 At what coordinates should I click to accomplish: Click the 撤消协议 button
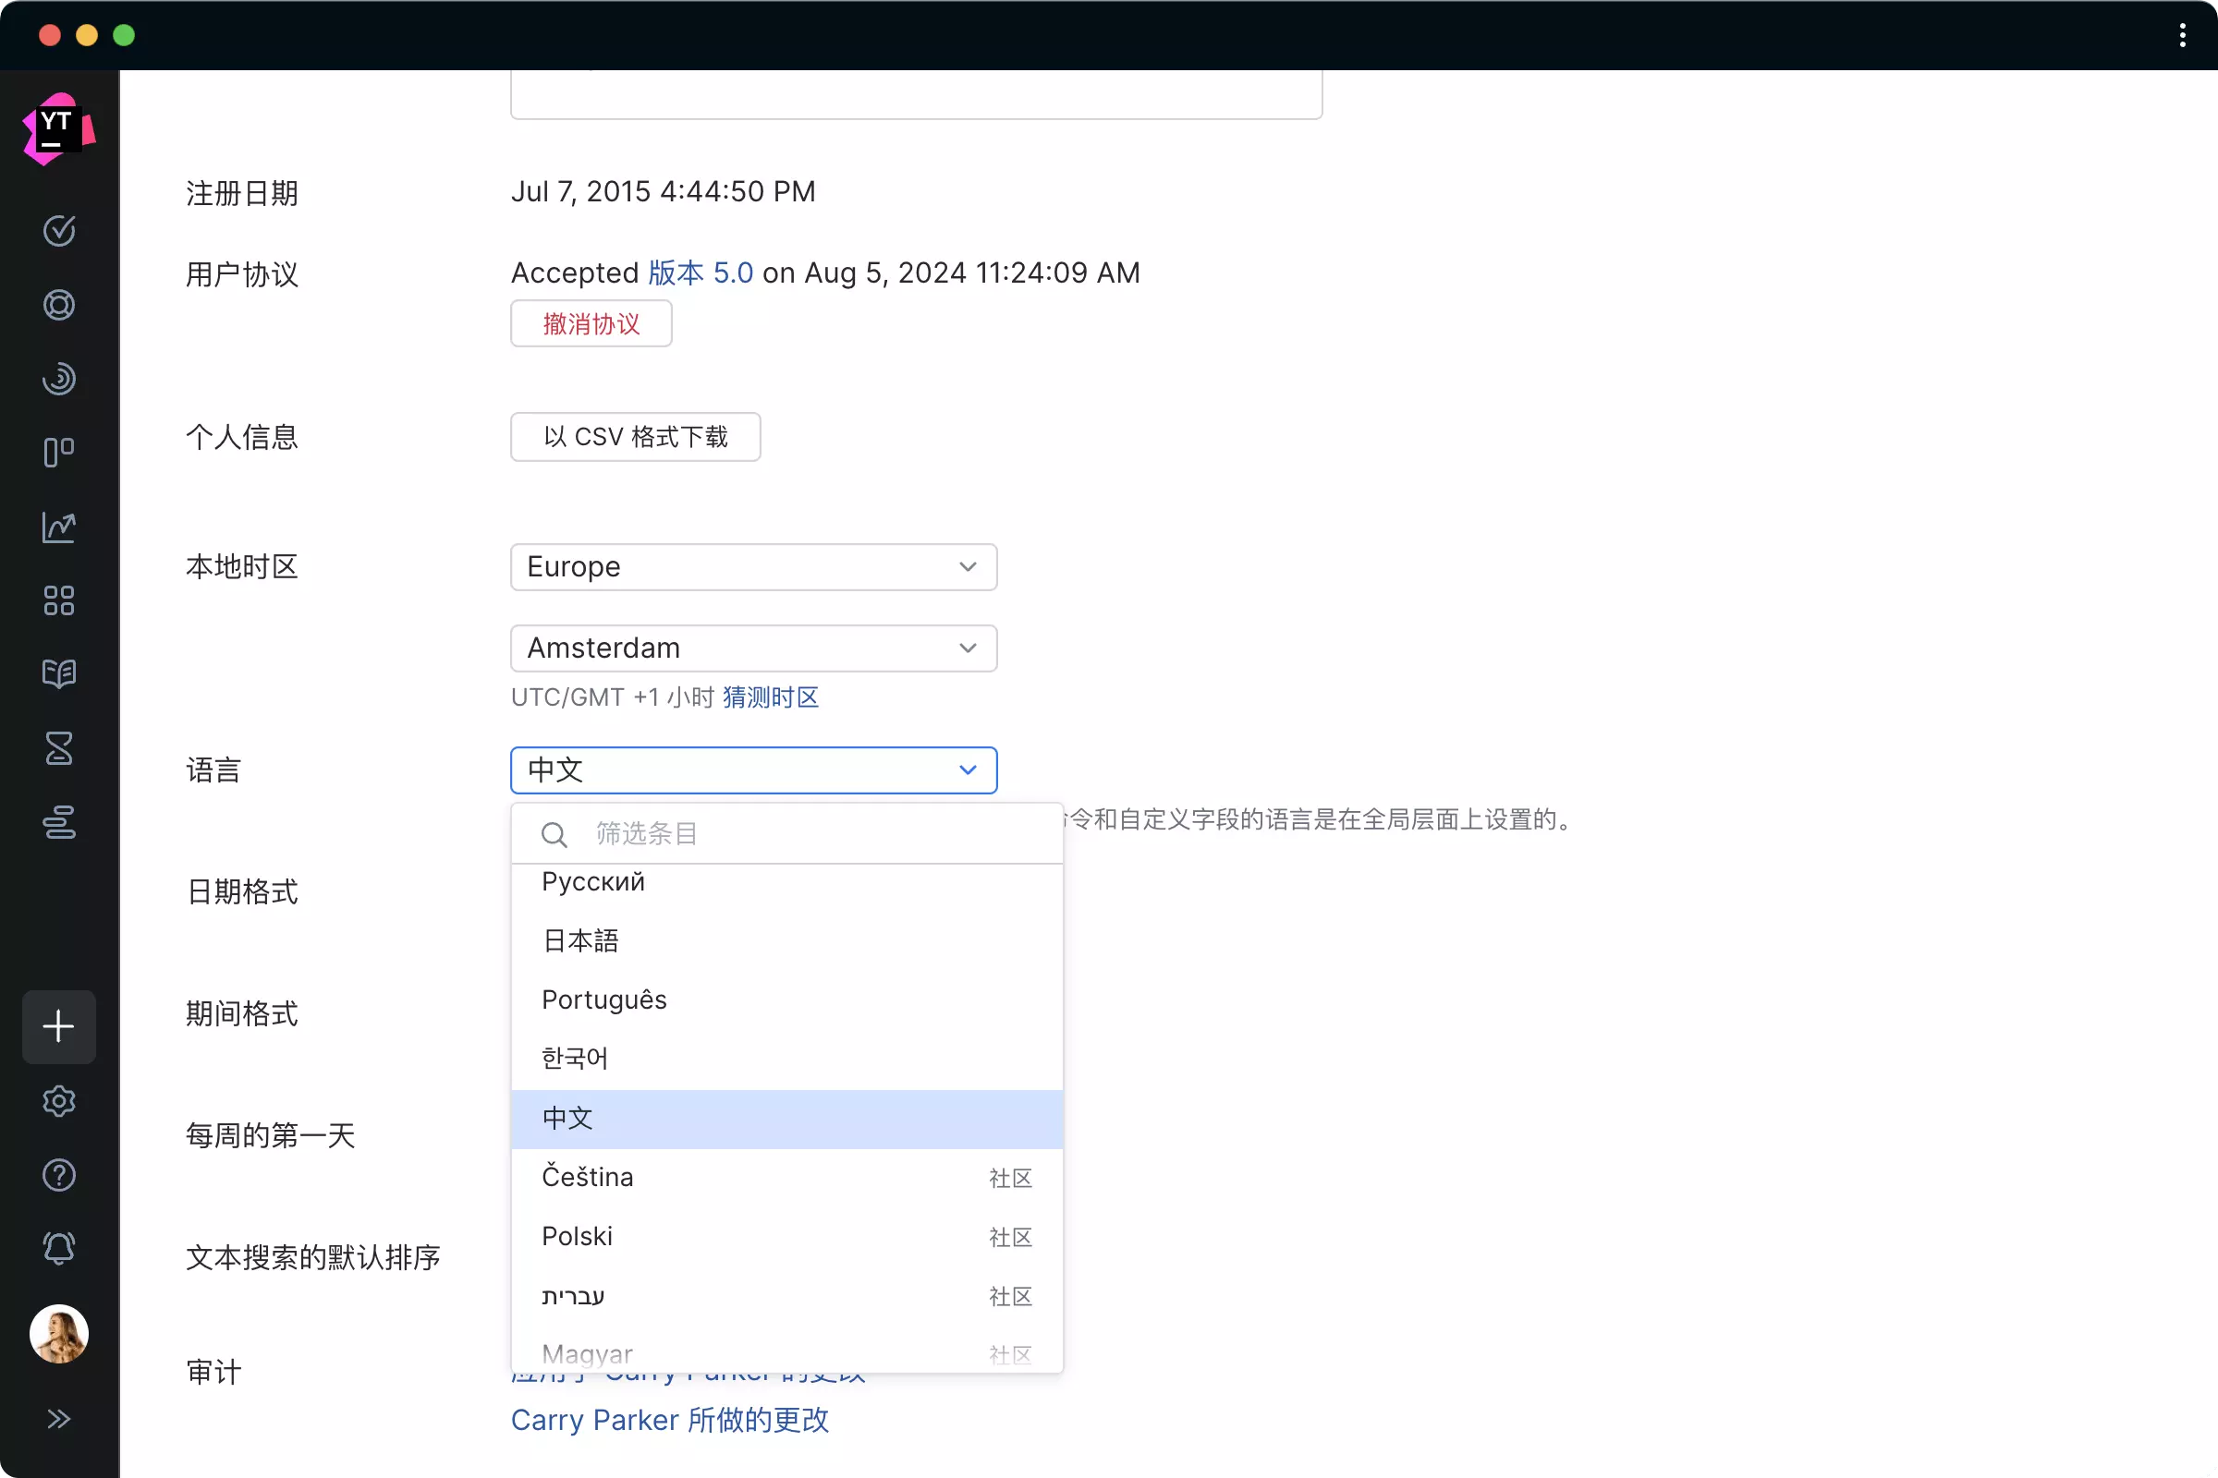click(591, 324)
